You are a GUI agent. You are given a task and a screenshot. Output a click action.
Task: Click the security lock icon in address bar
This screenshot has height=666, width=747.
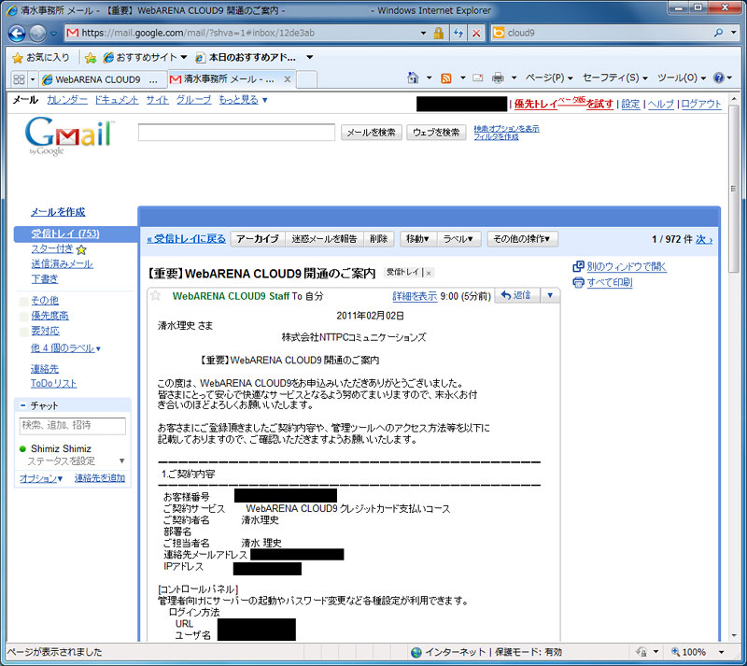point(438,33)
